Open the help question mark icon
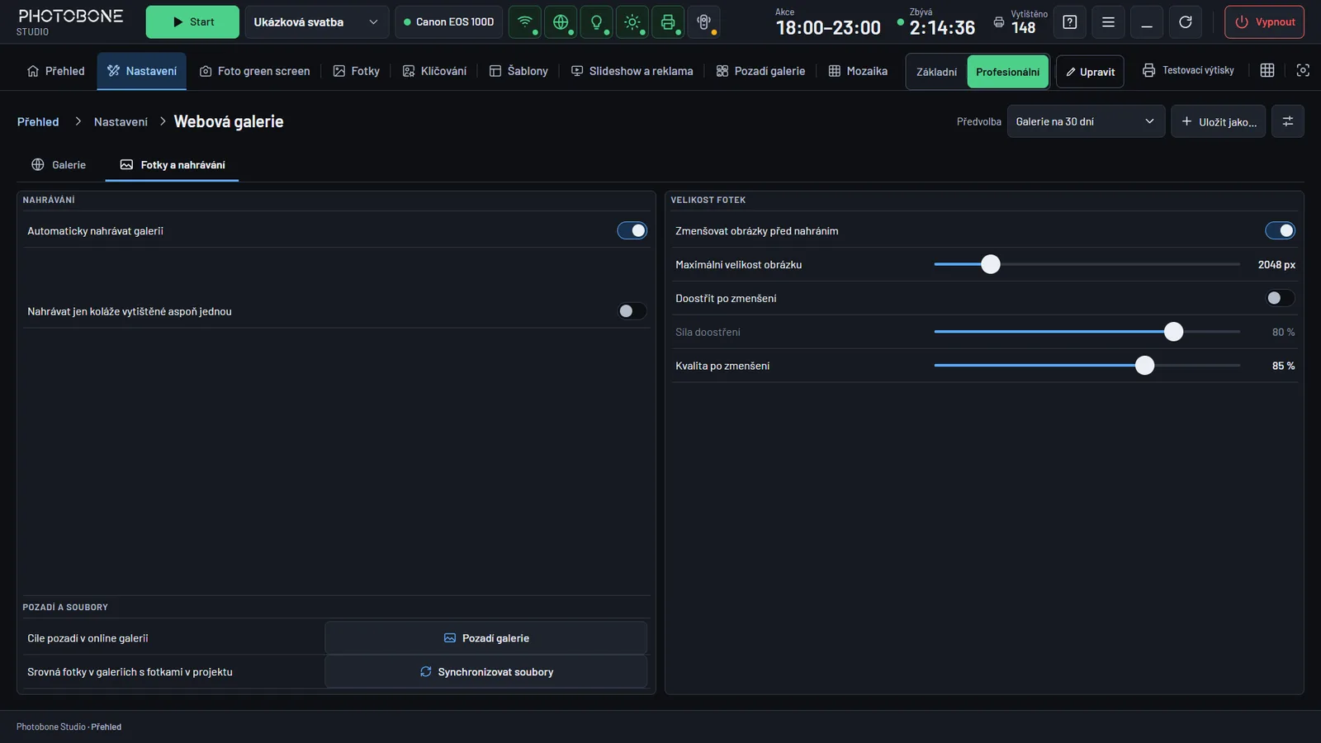The width and height of the screenshot is (1321, 743). (x=1070, y=22)
